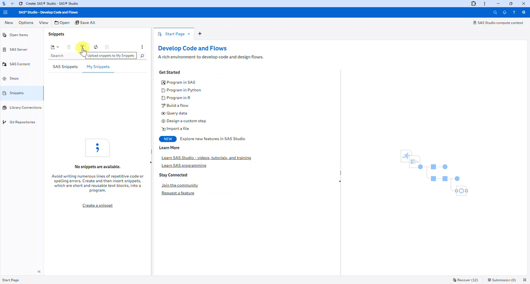The height and width of the screenshot is (284, 530).
Task: Switch to SAS Snippets tab
Action: point(65,67)
